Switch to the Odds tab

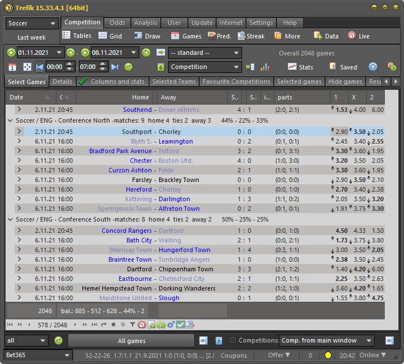tap(117, 23)
